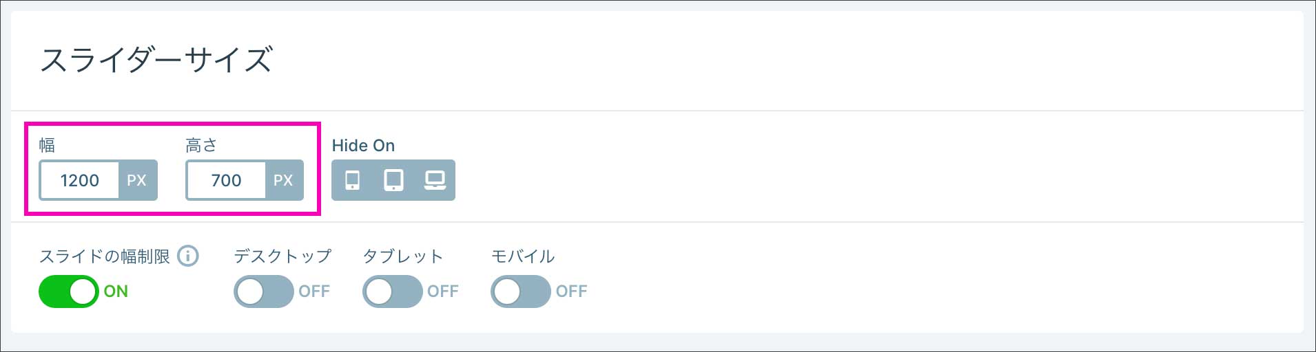Click the tablet icon under Hide On
The image size is (1316, 352).
(x=393, y=180)
